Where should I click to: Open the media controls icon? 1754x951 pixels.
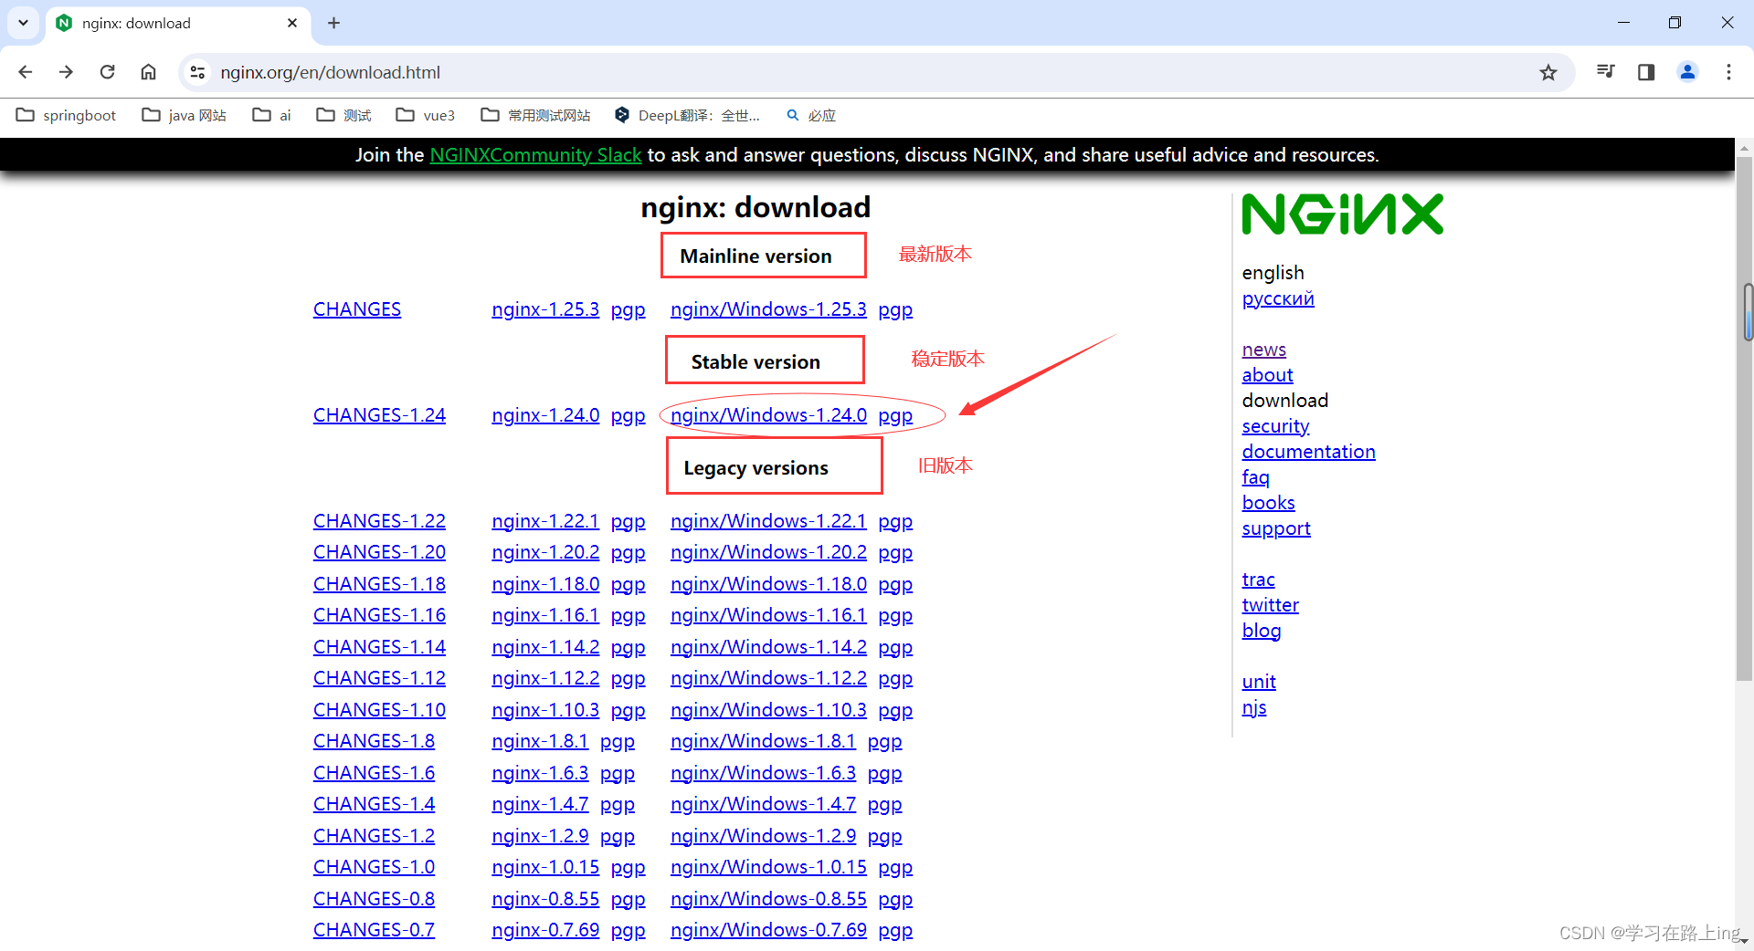(x=1605, y=72)
